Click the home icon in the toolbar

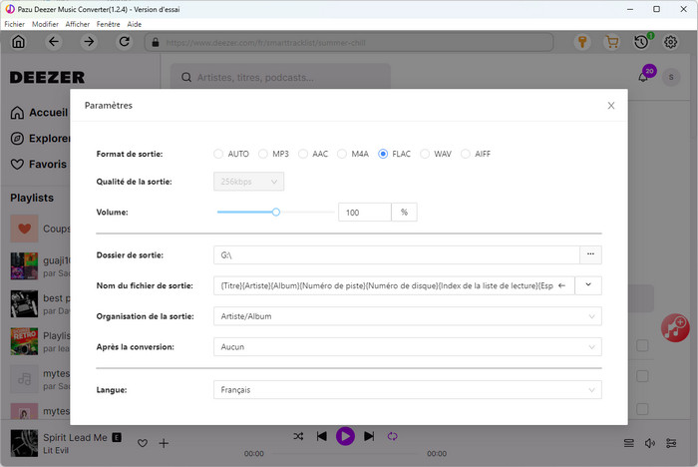pyautogui.click(x=19, y=42)
